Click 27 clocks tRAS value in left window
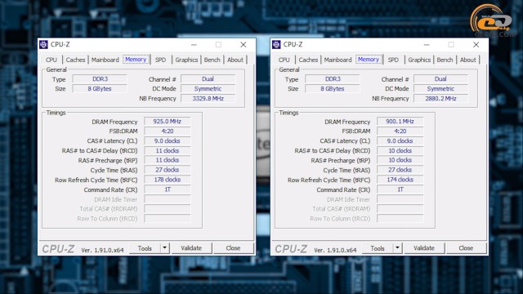This screenshot has width=523, height=294. click(x=168, y=170)
